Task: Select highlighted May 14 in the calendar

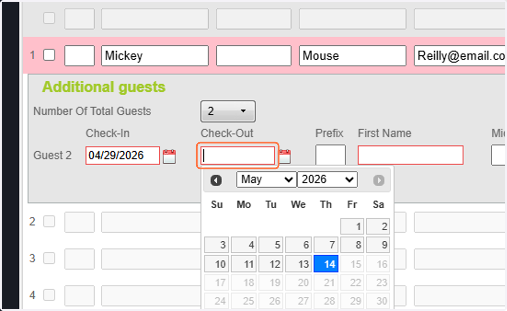Action: (326, 264)
